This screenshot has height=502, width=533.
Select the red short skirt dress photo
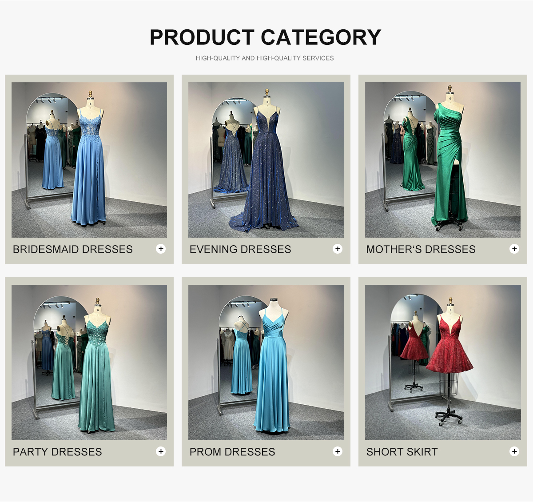[443, 363]
